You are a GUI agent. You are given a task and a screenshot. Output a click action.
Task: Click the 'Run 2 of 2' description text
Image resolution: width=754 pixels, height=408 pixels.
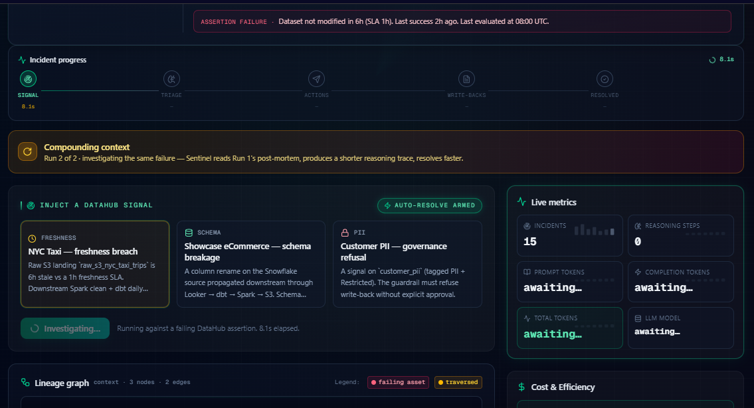coord(253,158)
